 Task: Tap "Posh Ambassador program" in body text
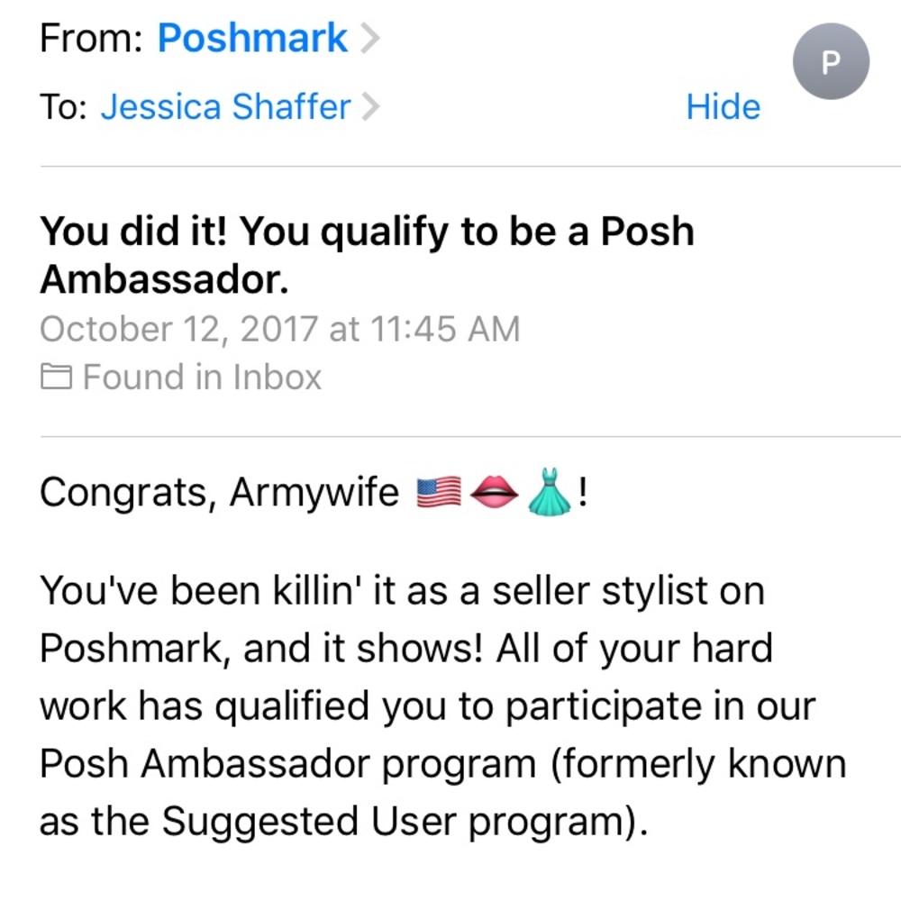(288, 765)
